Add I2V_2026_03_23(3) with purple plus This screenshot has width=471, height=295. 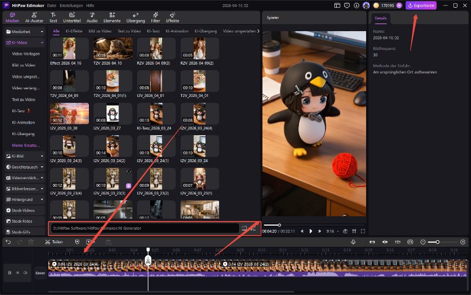point(128,186)
